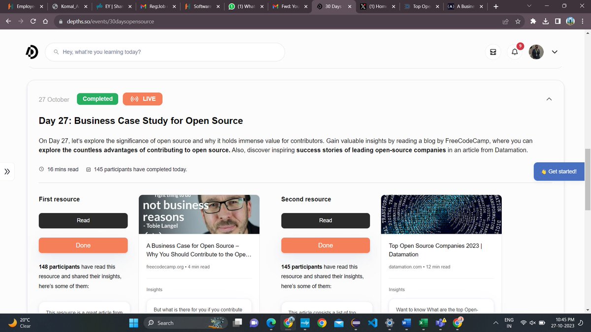Image resolution: width=591 pixels, height=332 pixels.
Task: Mark First resource as Done
Action: coord(83,245)
